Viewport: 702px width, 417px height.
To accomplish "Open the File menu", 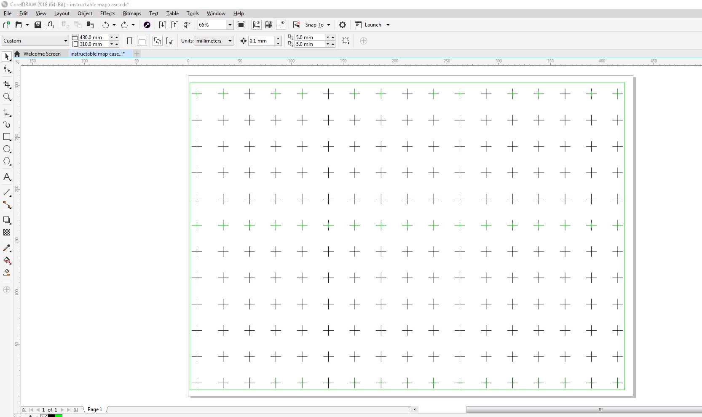I will click(x=8, y=13).
